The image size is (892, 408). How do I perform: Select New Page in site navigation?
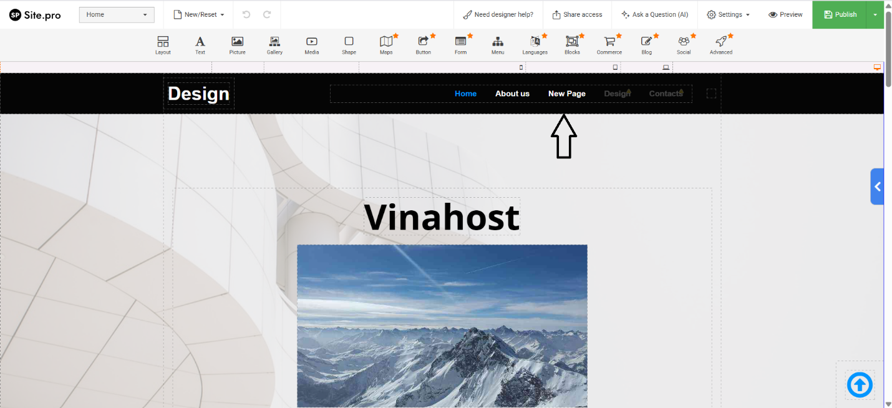coord(566,94)
